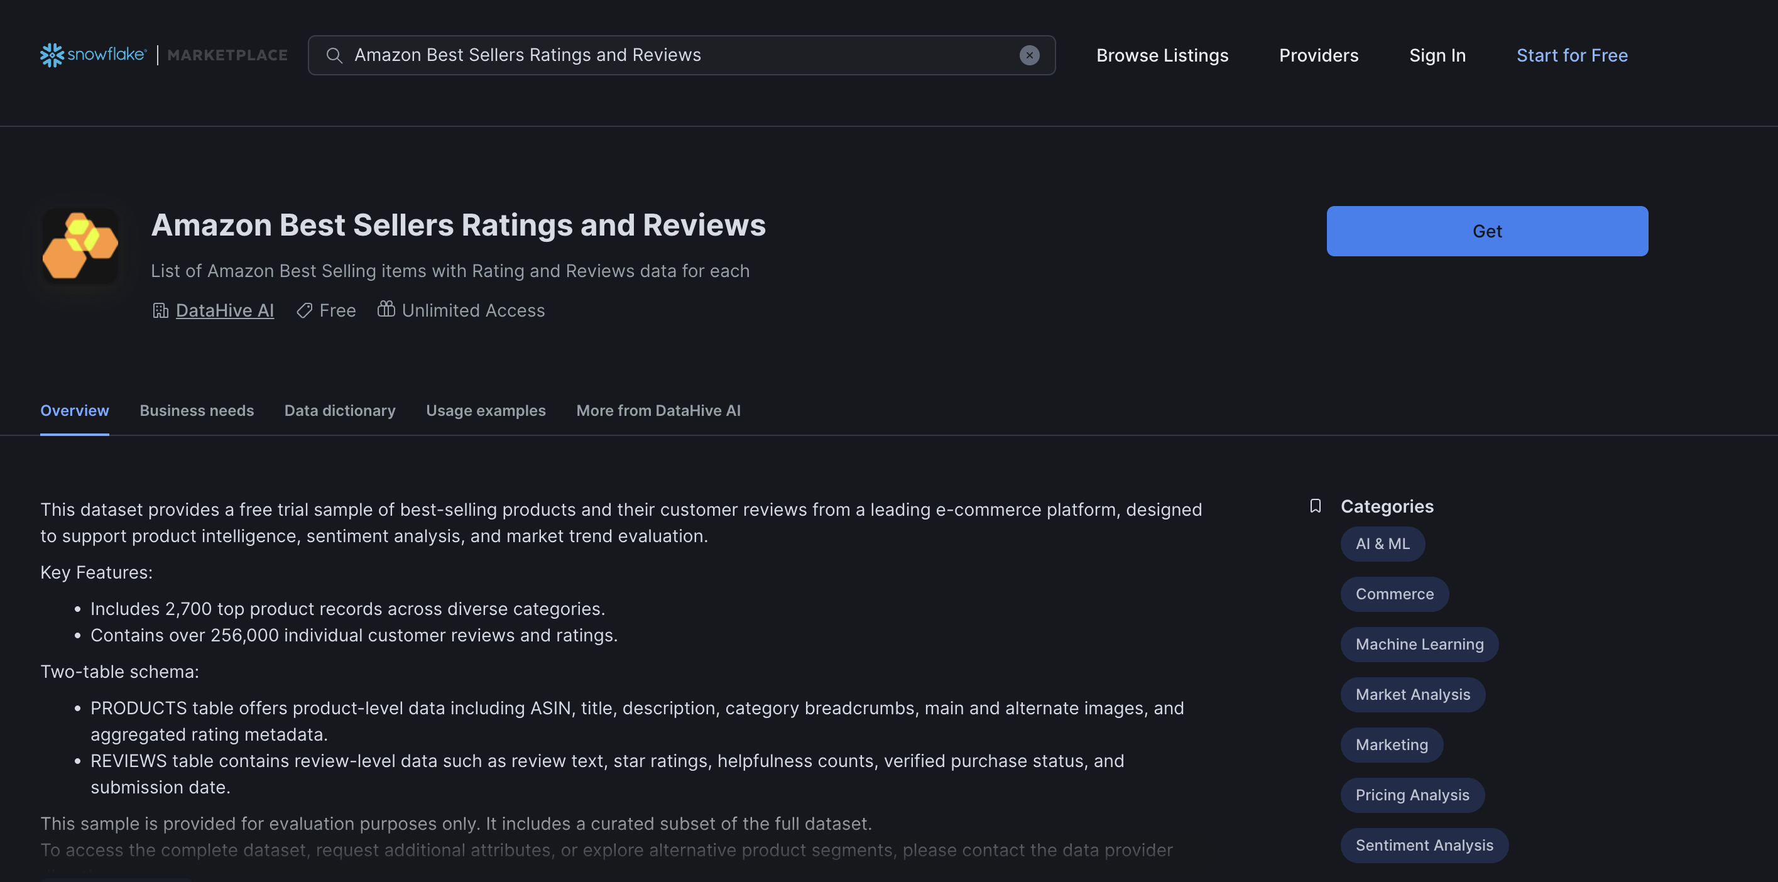Click the search magnifier icon
This screenshot has height=882, width=1778.
334,55
